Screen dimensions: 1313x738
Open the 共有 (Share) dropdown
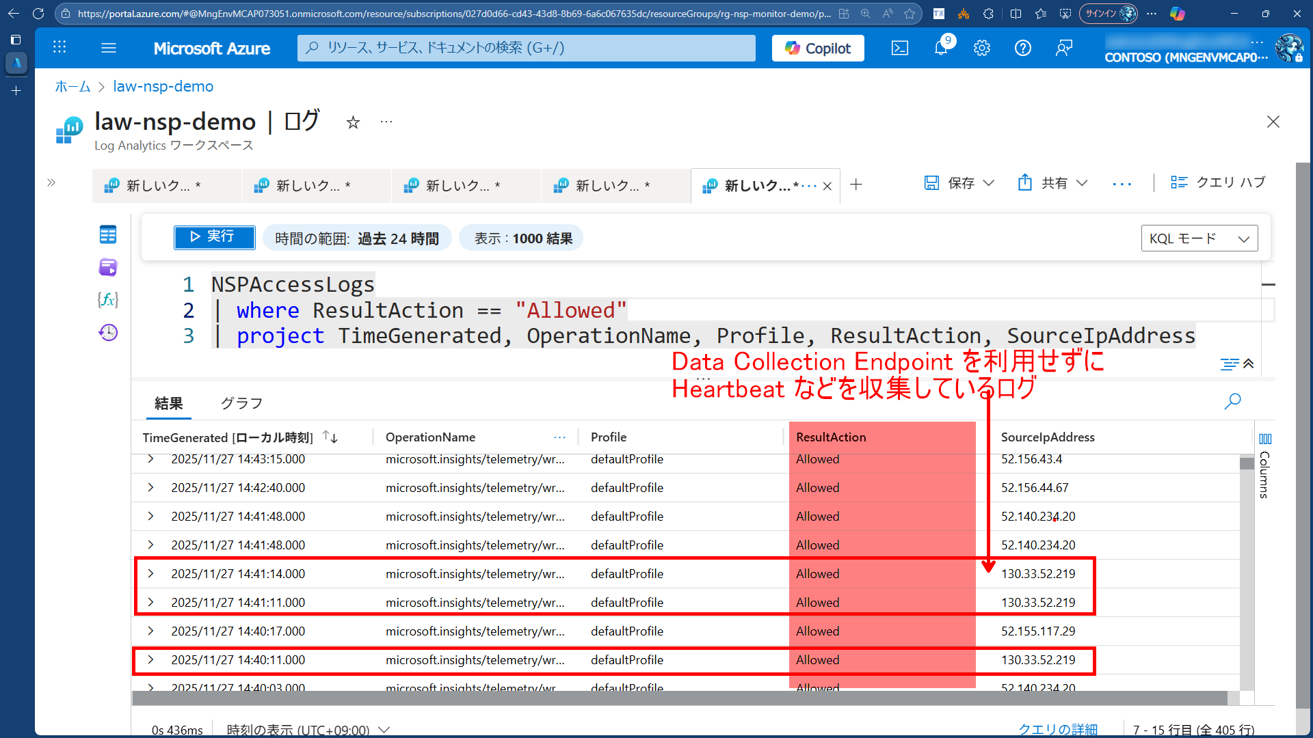click(1052, 182)
